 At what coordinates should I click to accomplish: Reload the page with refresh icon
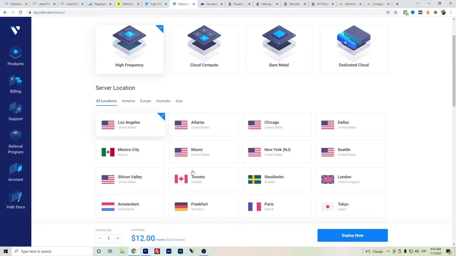tap(21, 12)
